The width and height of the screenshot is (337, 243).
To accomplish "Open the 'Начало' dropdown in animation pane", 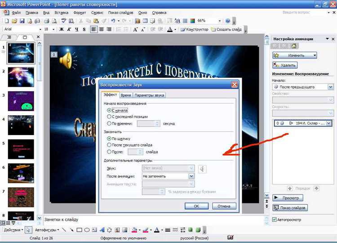I will 331,87.
